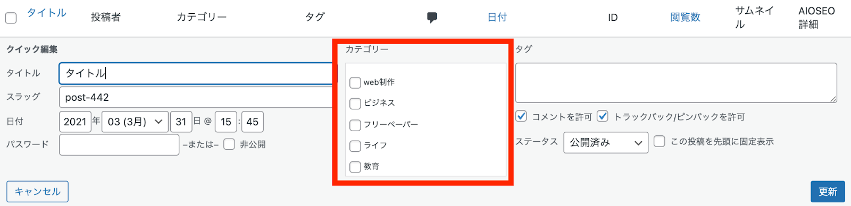Sort posts by 日付 column header
Image resolution: width=851 pixels, height=206 pixels.
click(x=497, y=17)
